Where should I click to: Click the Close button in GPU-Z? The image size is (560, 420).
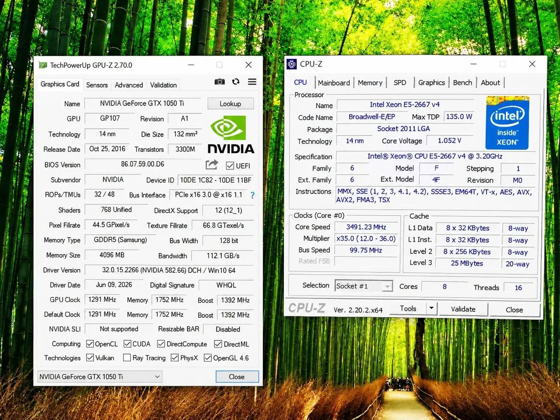pyautogui.click(x=237, y=377)
